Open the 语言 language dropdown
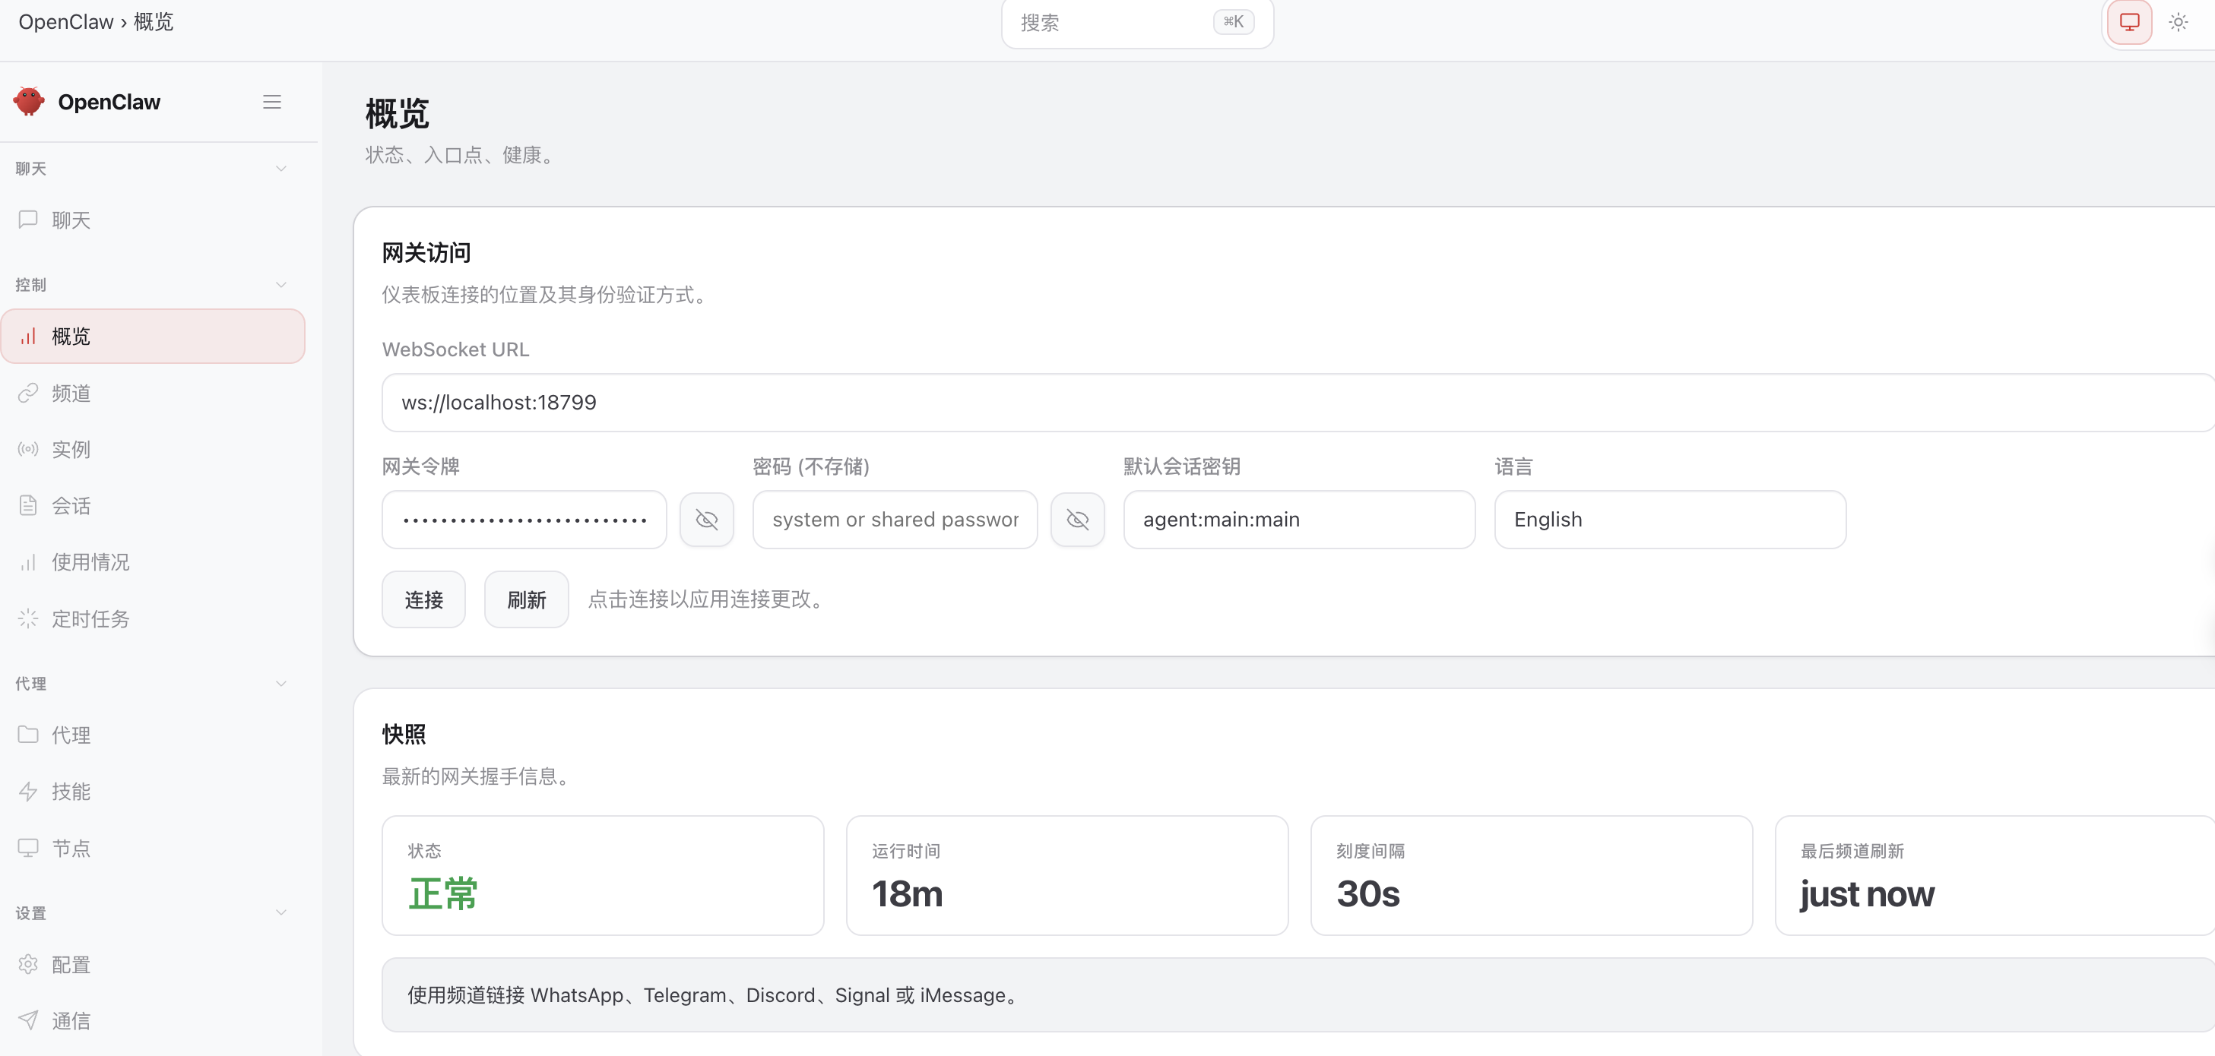Viewport: 2215px width, 1056px height. click(1669, 519)
